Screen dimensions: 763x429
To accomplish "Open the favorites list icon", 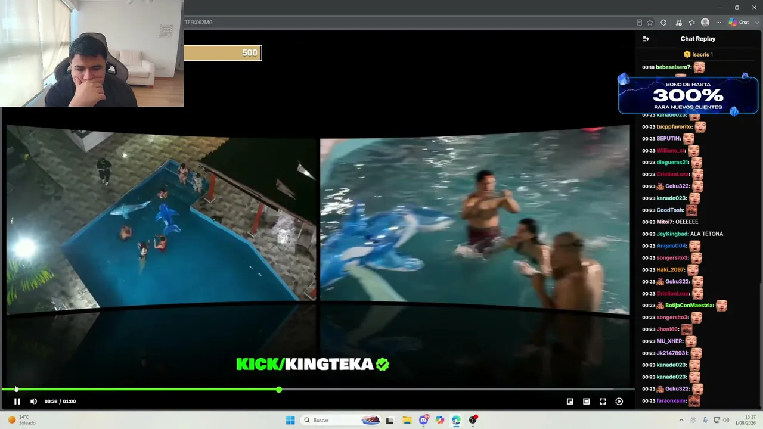I will tap(692, 23).
